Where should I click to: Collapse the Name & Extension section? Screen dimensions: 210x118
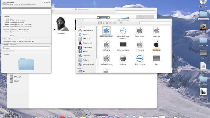pyautogui.click(x=3, y=45)
